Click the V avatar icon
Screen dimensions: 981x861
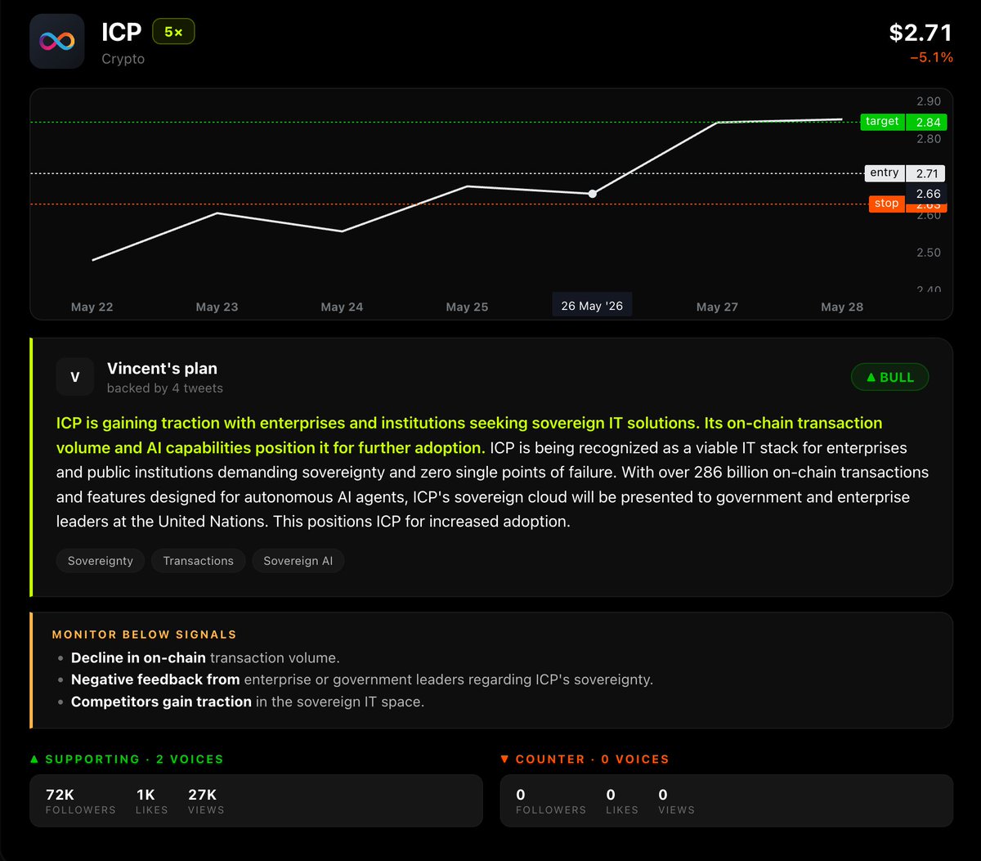point(75,377)
